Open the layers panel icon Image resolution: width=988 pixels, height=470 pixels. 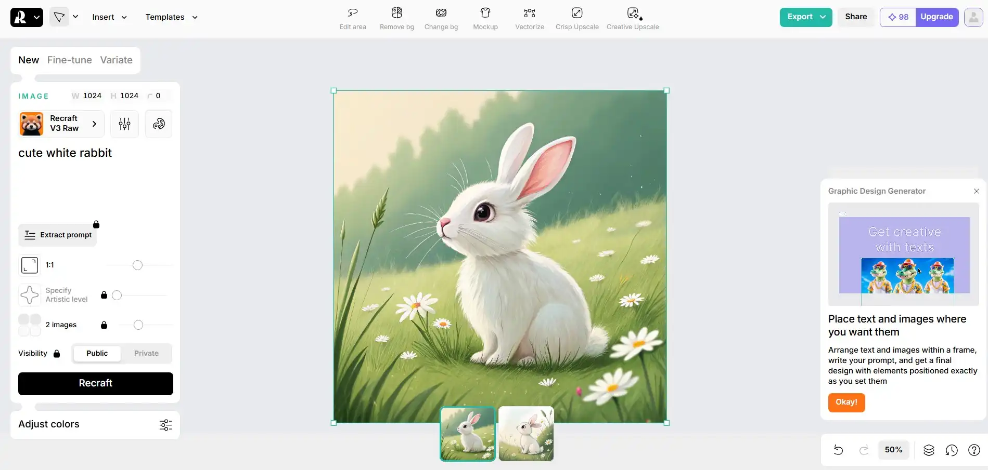[929, 450]
